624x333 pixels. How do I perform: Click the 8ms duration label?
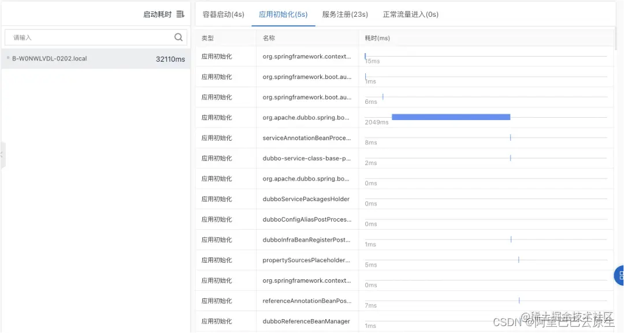click(x=371, y=143)
